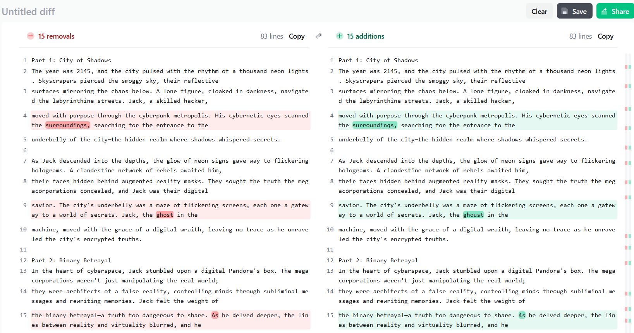Click the highlighted word "surroundinqs," in right pane
The height and width of the screenshot is (333, 634).
(x=374, y=125)
